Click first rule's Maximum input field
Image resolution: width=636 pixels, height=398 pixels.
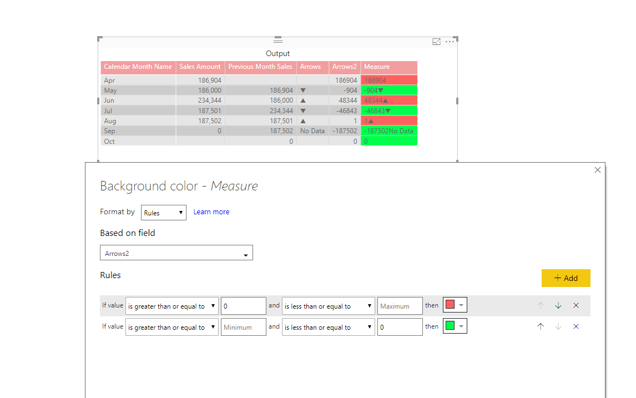click(x=400, y=306)
